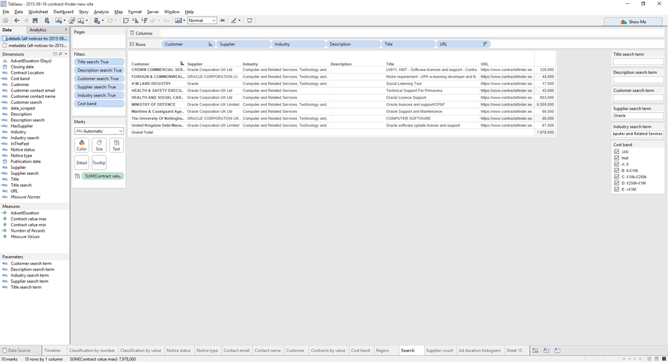This screenshot has height=362, width=668.
Task: Click the Show Mark Labels chart icon
Action: click(x=178, y=20)
